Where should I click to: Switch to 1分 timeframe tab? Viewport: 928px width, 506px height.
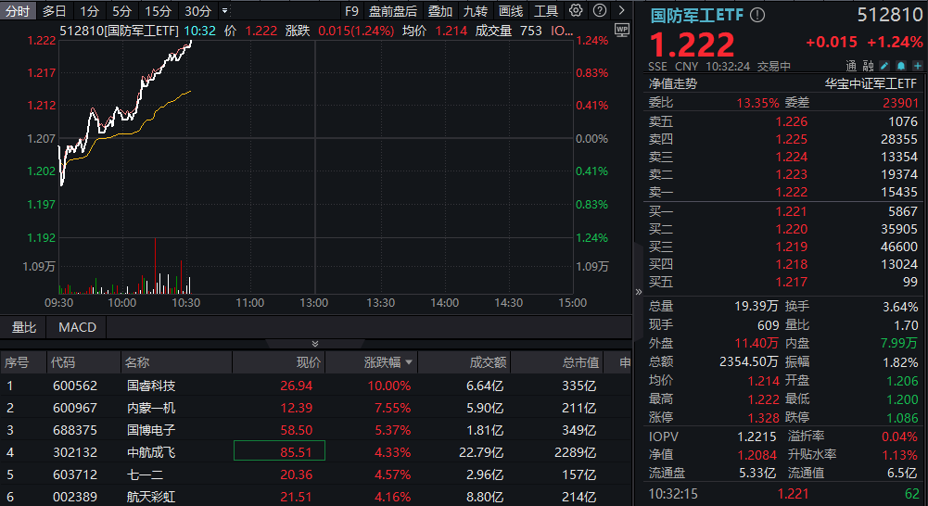coord(89,10)
